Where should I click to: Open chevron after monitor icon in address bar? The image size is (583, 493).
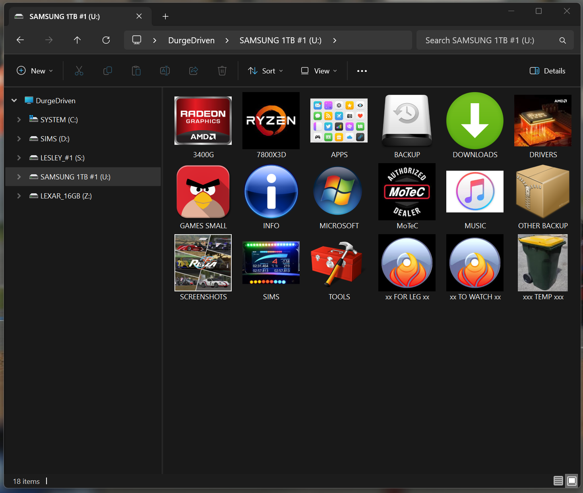pyautogui.click(x=155, y=40)
